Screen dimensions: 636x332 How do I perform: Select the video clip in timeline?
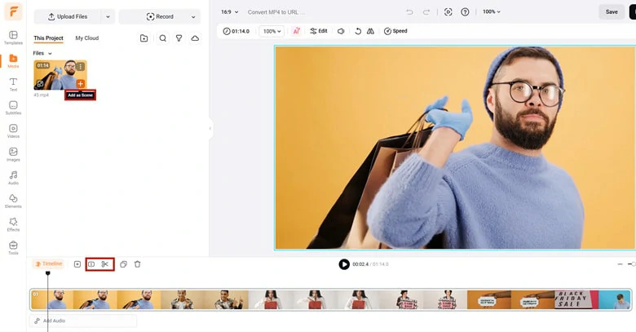click(331, 299)
